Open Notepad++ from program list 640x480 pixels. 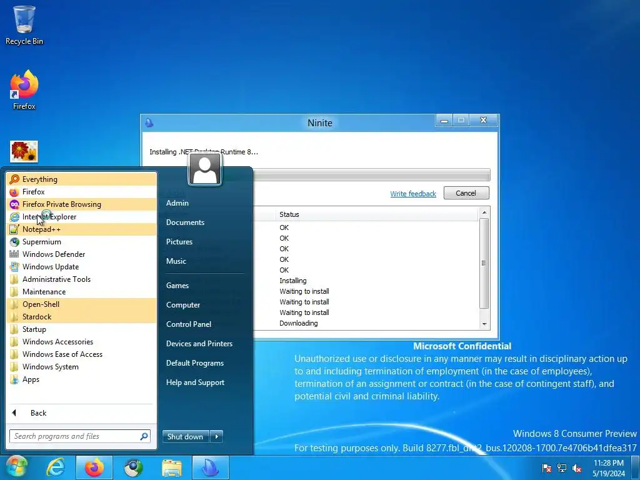click(x=82, y=229)
